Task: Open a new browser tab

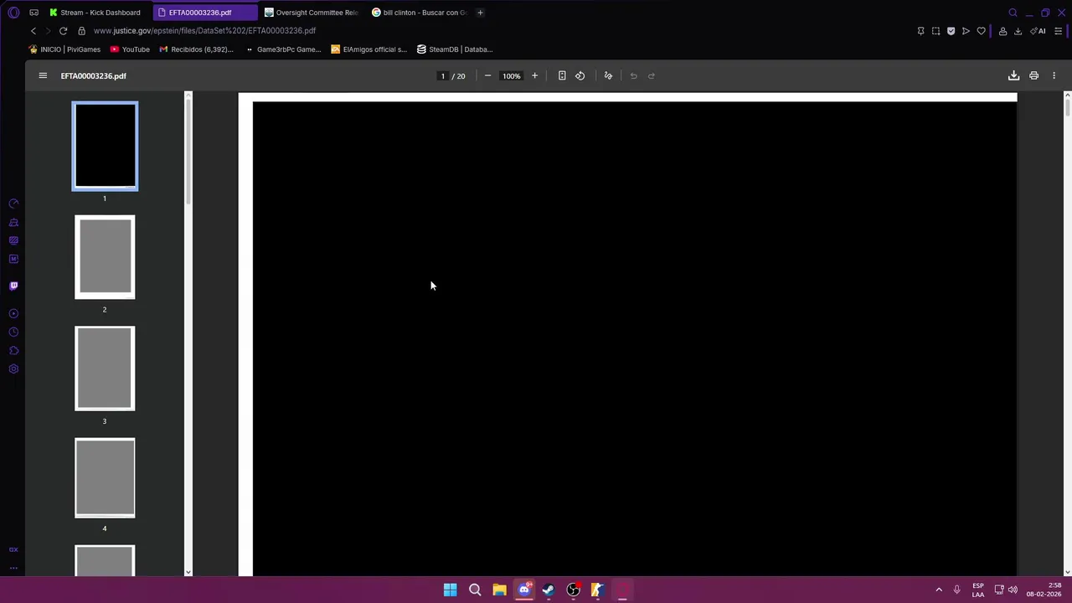Action: [x=480, y=13]
